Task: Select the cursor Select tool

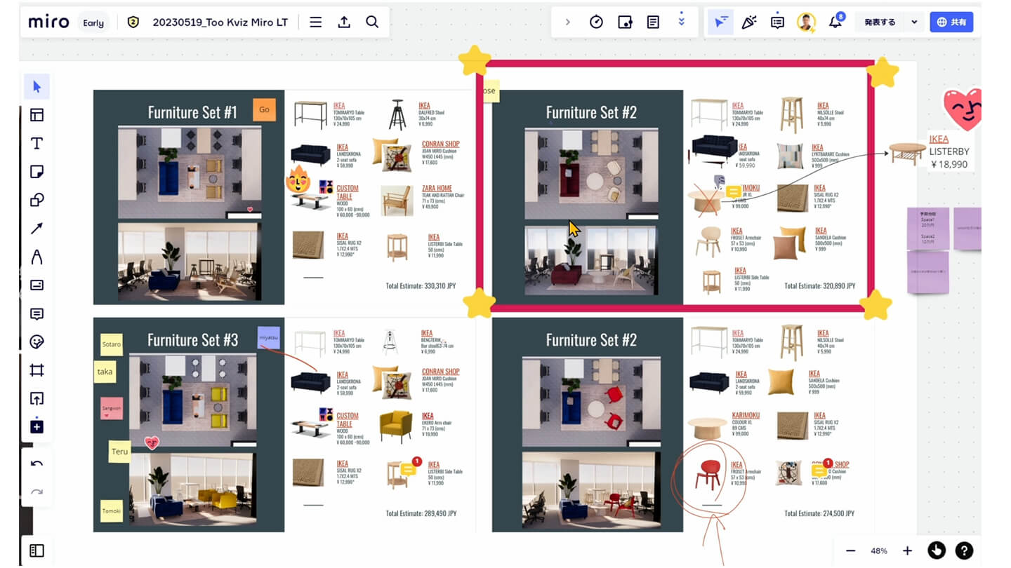Action: 37,87
